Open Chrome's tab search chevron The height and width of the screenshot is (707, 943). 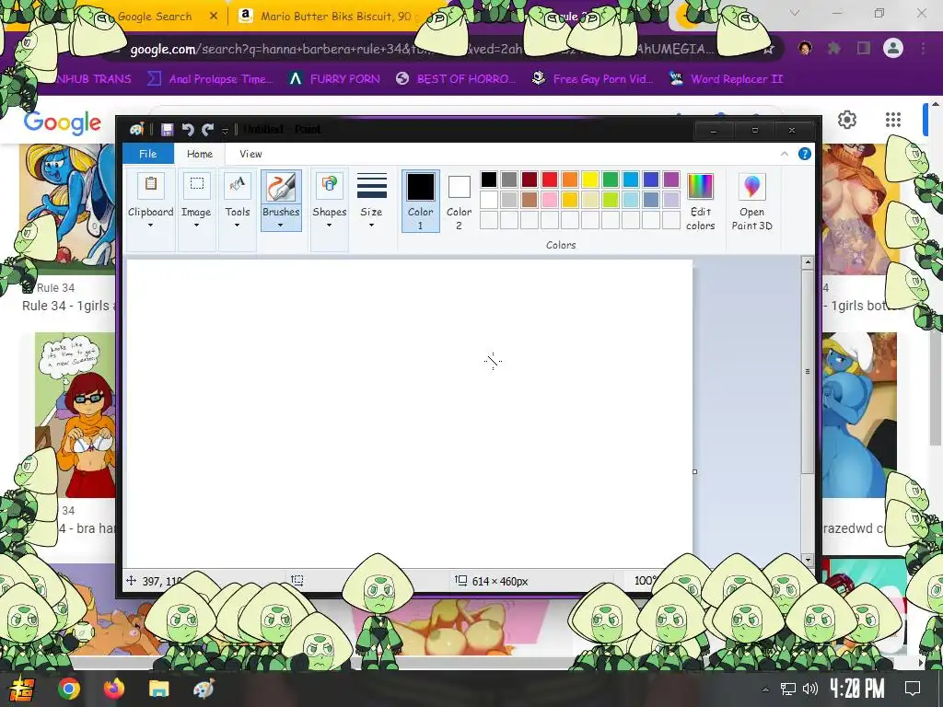coord(795,13)
